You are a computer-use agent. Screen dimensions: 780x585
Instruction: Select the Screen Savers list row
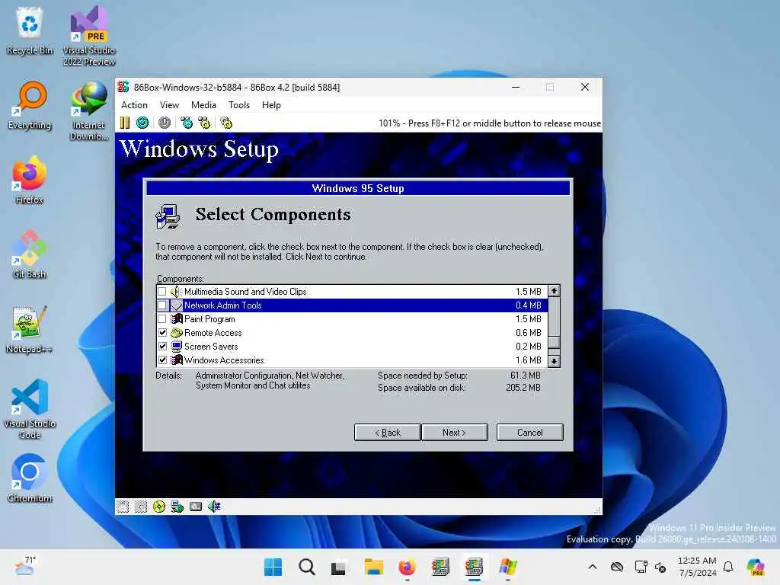tap(352, 347)
